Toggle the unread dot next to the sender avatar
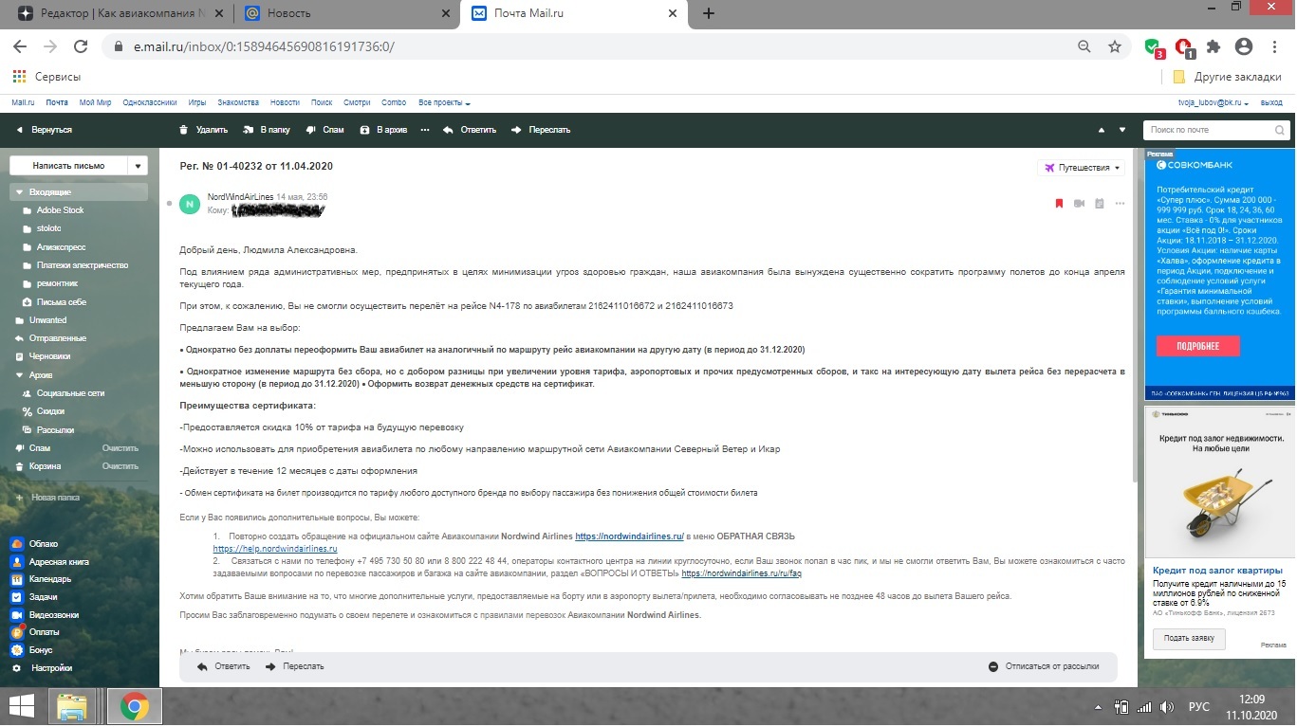This screenshot has height=727, width=1297. (x=169, y=203)
